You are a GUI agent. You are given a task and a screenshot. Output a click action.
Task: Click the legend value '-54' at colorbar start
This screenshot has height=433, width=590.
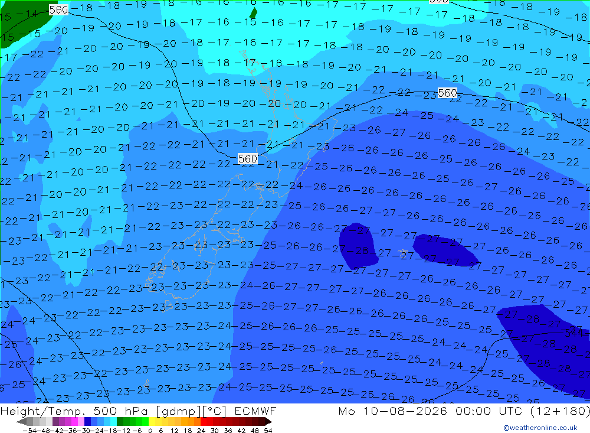pos(30,431)
